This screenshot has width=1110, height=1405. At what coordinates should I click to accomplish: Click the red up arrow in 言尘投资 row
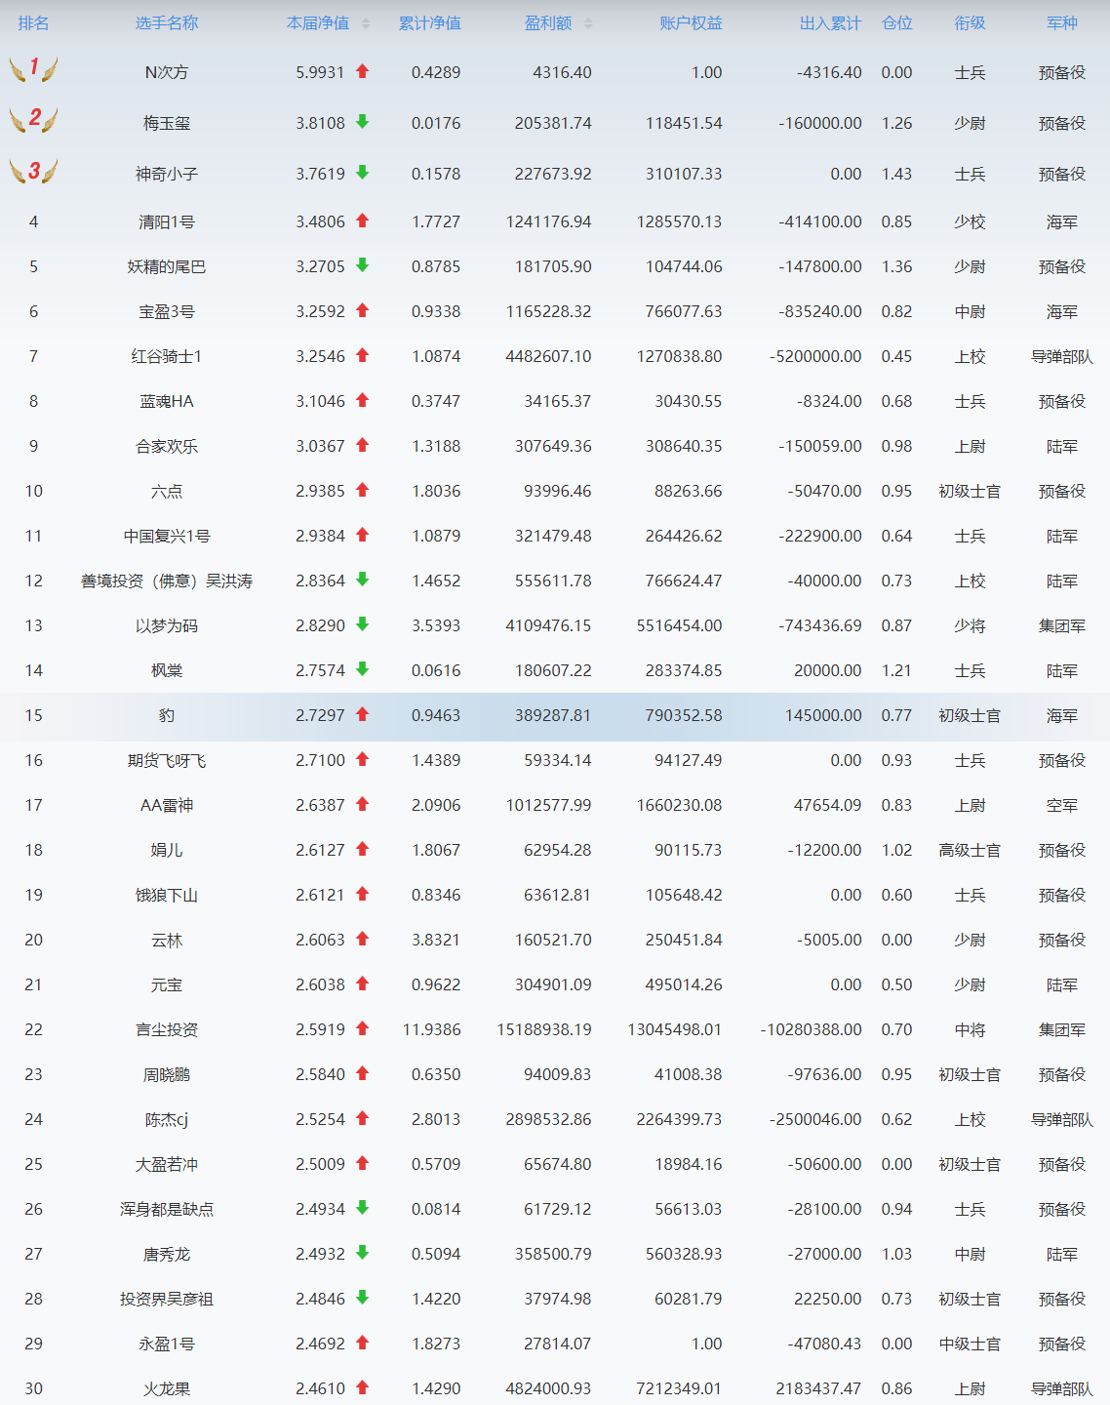pyautogui.click(x=363, y=1028)
